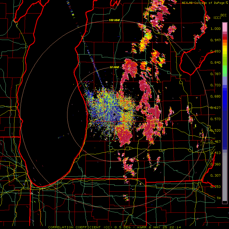Screen dimensions: 229x229
Task: Select the 0.360 scale value
Action: [x=216, y=164]
